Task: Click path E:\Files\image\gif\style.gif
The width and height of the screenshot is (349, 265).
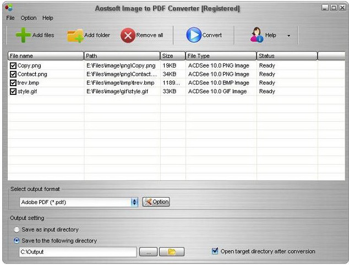Action: pyautogui.click(x=117, y=92)
